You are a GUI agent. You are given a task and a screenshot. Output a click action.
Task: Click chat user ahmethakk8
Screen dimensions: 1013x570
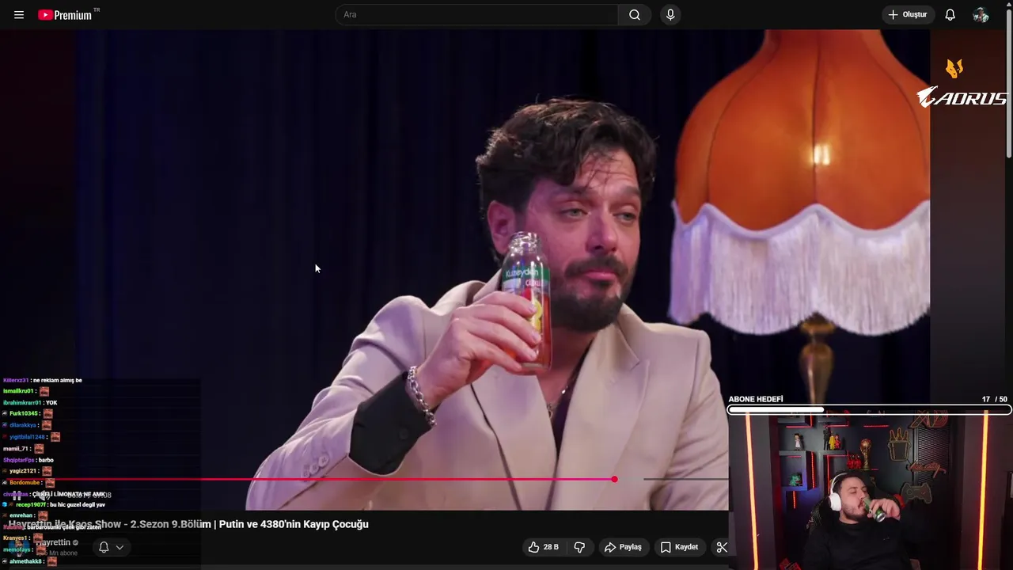[25, 561]
